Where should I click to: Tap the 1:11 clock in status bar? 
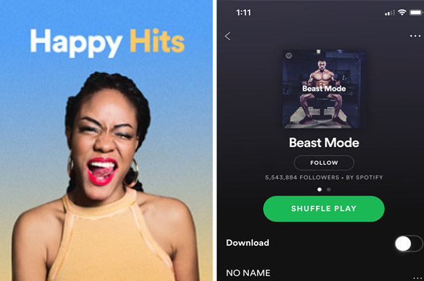click(x=244, y=12)
